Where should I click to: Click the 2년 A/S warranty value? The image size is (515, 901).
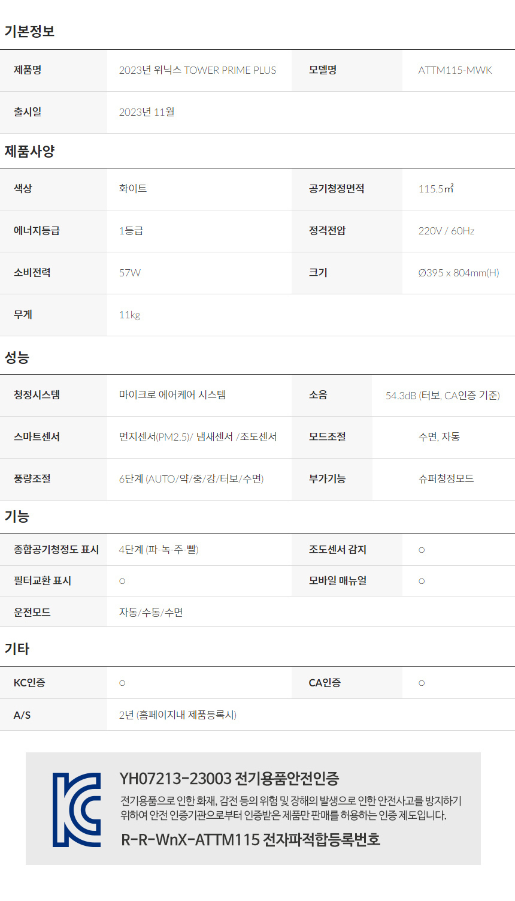(x=178, y=715)
